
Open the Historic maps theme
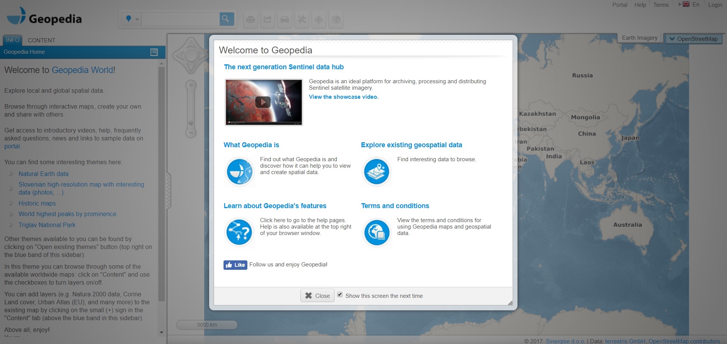(37, 203)
